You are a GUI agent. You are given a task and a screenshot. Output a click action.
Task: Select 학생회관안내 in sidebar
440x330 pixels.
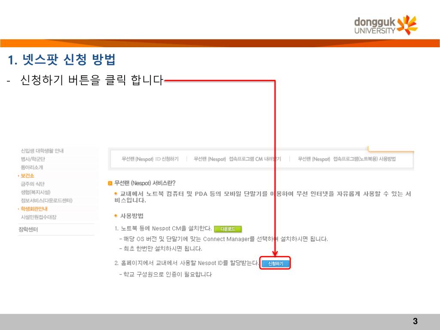coord(34,209)
